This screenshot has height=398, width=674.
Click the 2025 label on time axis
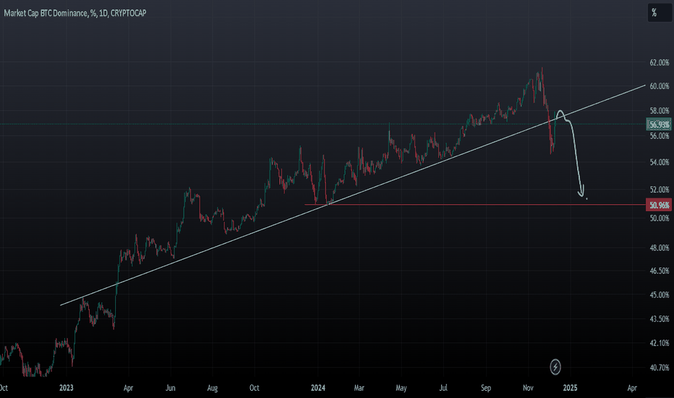(570, 388)
